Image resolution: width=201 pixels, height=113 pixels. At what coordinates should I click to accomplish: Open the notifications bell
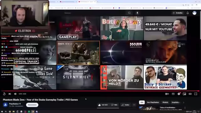pyautogui.click(x=188, y=13)
